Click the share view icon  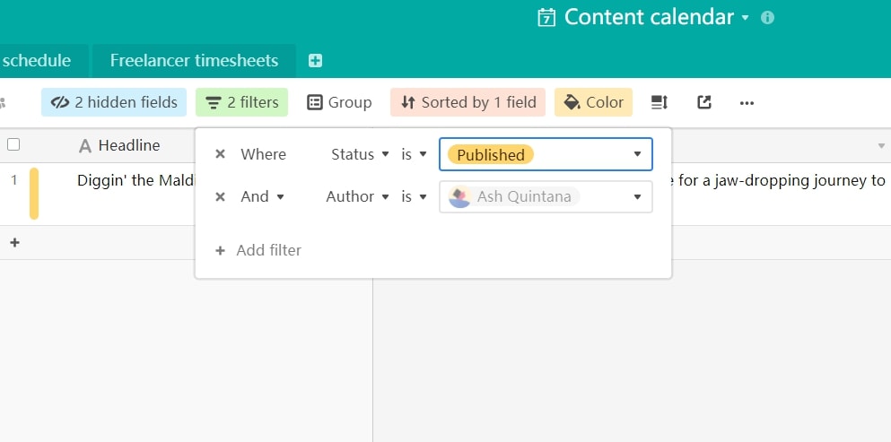coord(704,102)
